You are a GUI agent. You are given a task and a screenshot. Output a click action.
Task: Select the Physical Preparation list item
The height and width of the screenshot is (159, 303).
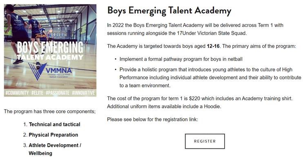click(x=53, y=135)
